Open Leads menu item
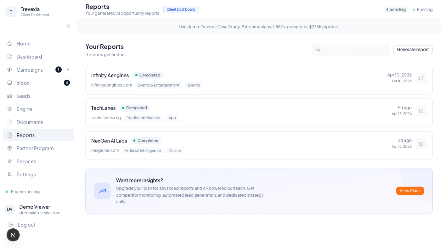Image resolution: width=441 pixels, height=248 pixels. 38,96
